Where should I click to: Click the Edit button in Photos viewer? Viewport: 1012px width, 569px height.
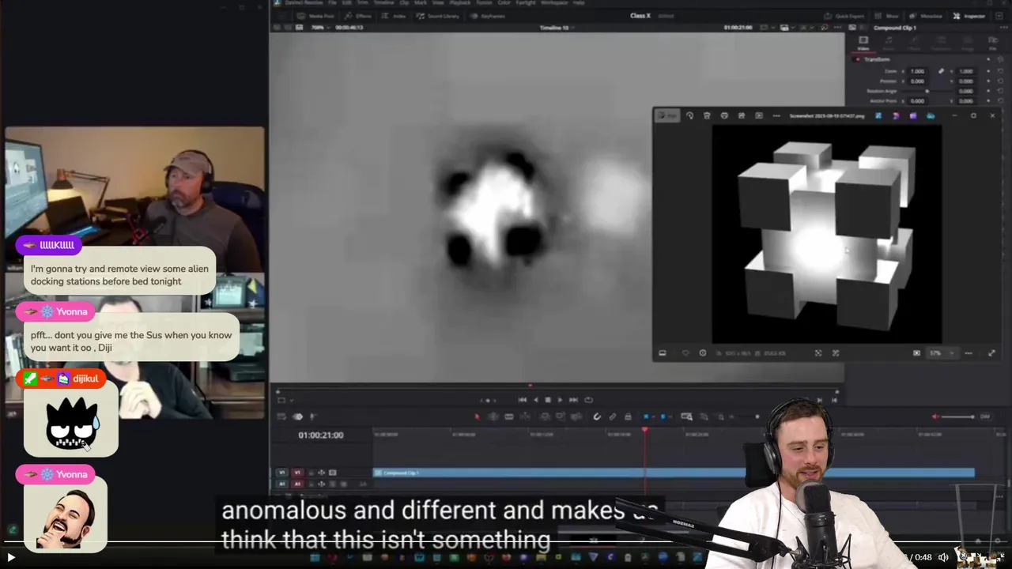tap(668, 115)
